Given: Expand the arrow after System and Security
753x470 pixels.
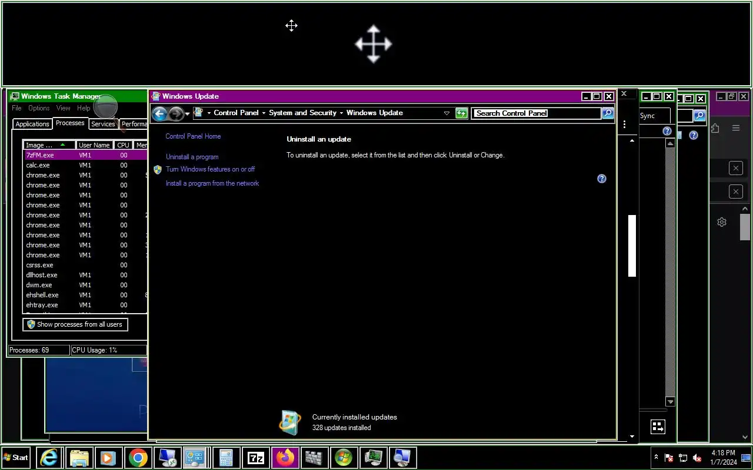Looking at the screenshot, I should coord(341,113).
